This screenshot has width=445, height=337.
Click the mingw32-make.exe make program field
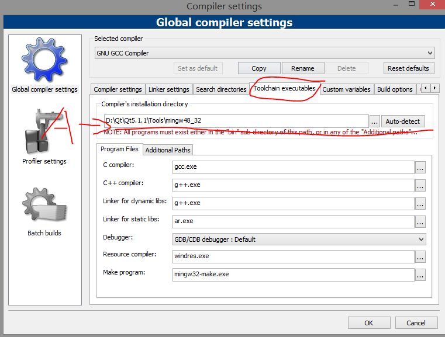[x=293, y=275]
